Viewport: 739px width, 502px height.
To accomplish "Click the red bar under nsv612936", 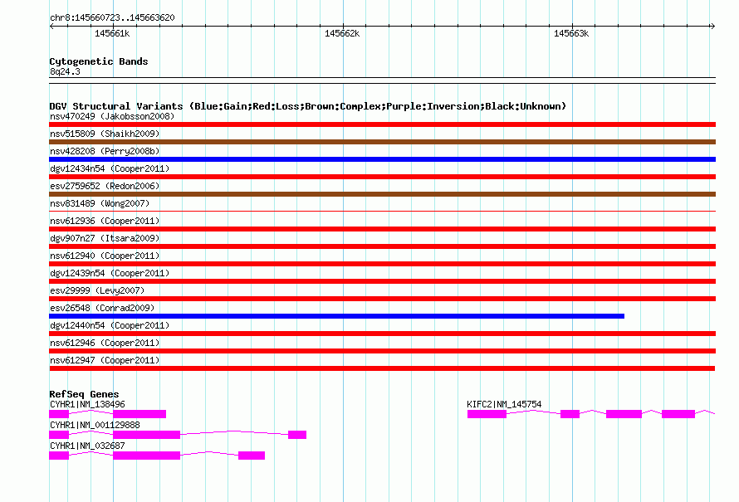I will (382, 229).
